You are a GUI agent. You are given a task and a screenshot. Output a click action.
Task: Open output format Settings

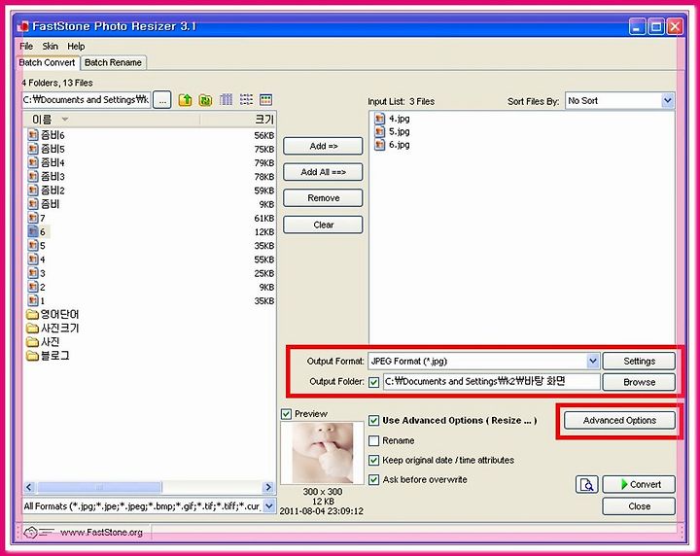[x=639, y=361]
